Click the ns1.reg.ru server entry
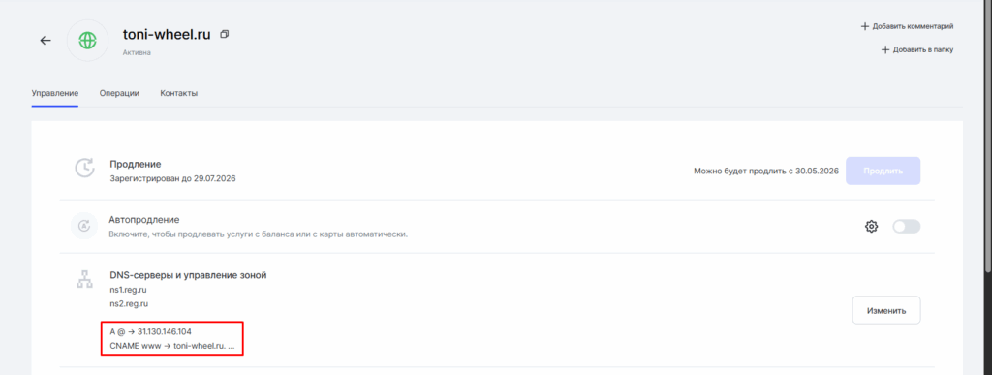Image resolution: width=992 pixels, height=375 pixels. click(129, 290)
